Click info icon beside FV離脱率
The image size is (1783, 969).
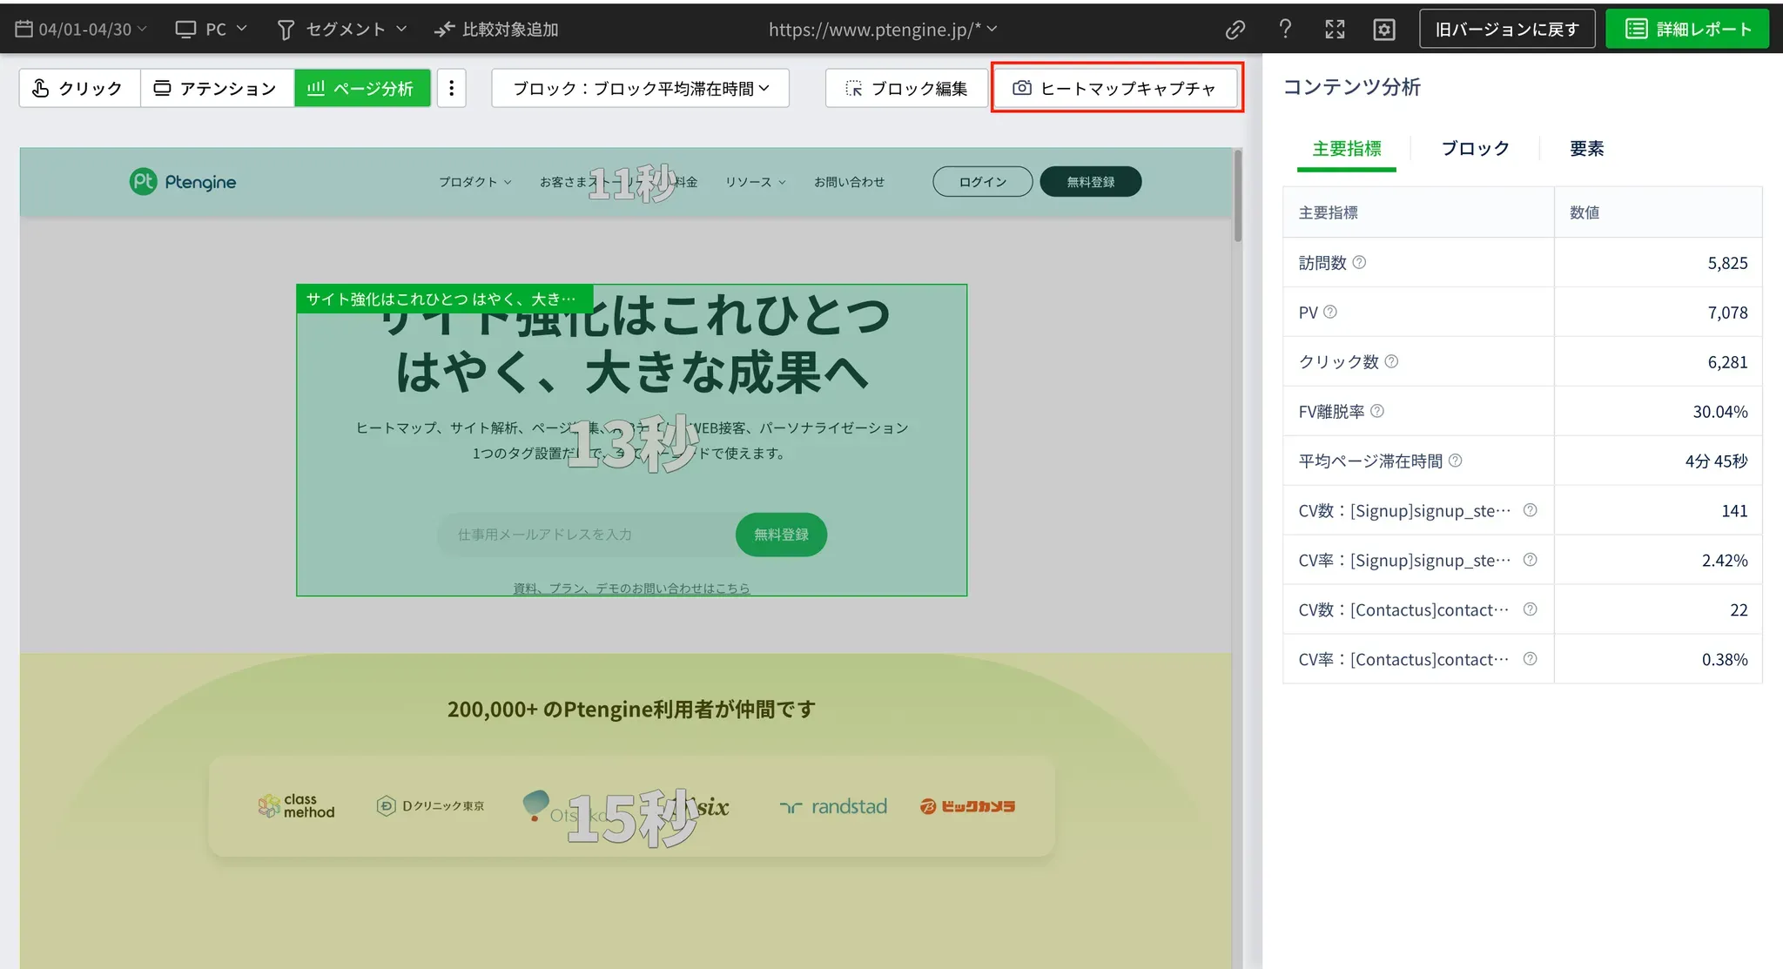pos(1377,411)
